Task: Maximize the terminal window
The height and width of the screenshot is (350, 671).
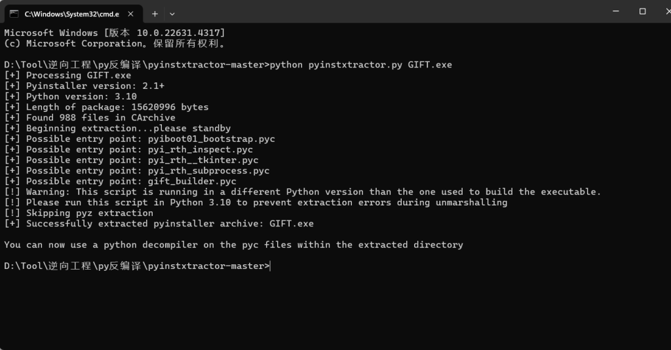Action: tap(642, 11)
